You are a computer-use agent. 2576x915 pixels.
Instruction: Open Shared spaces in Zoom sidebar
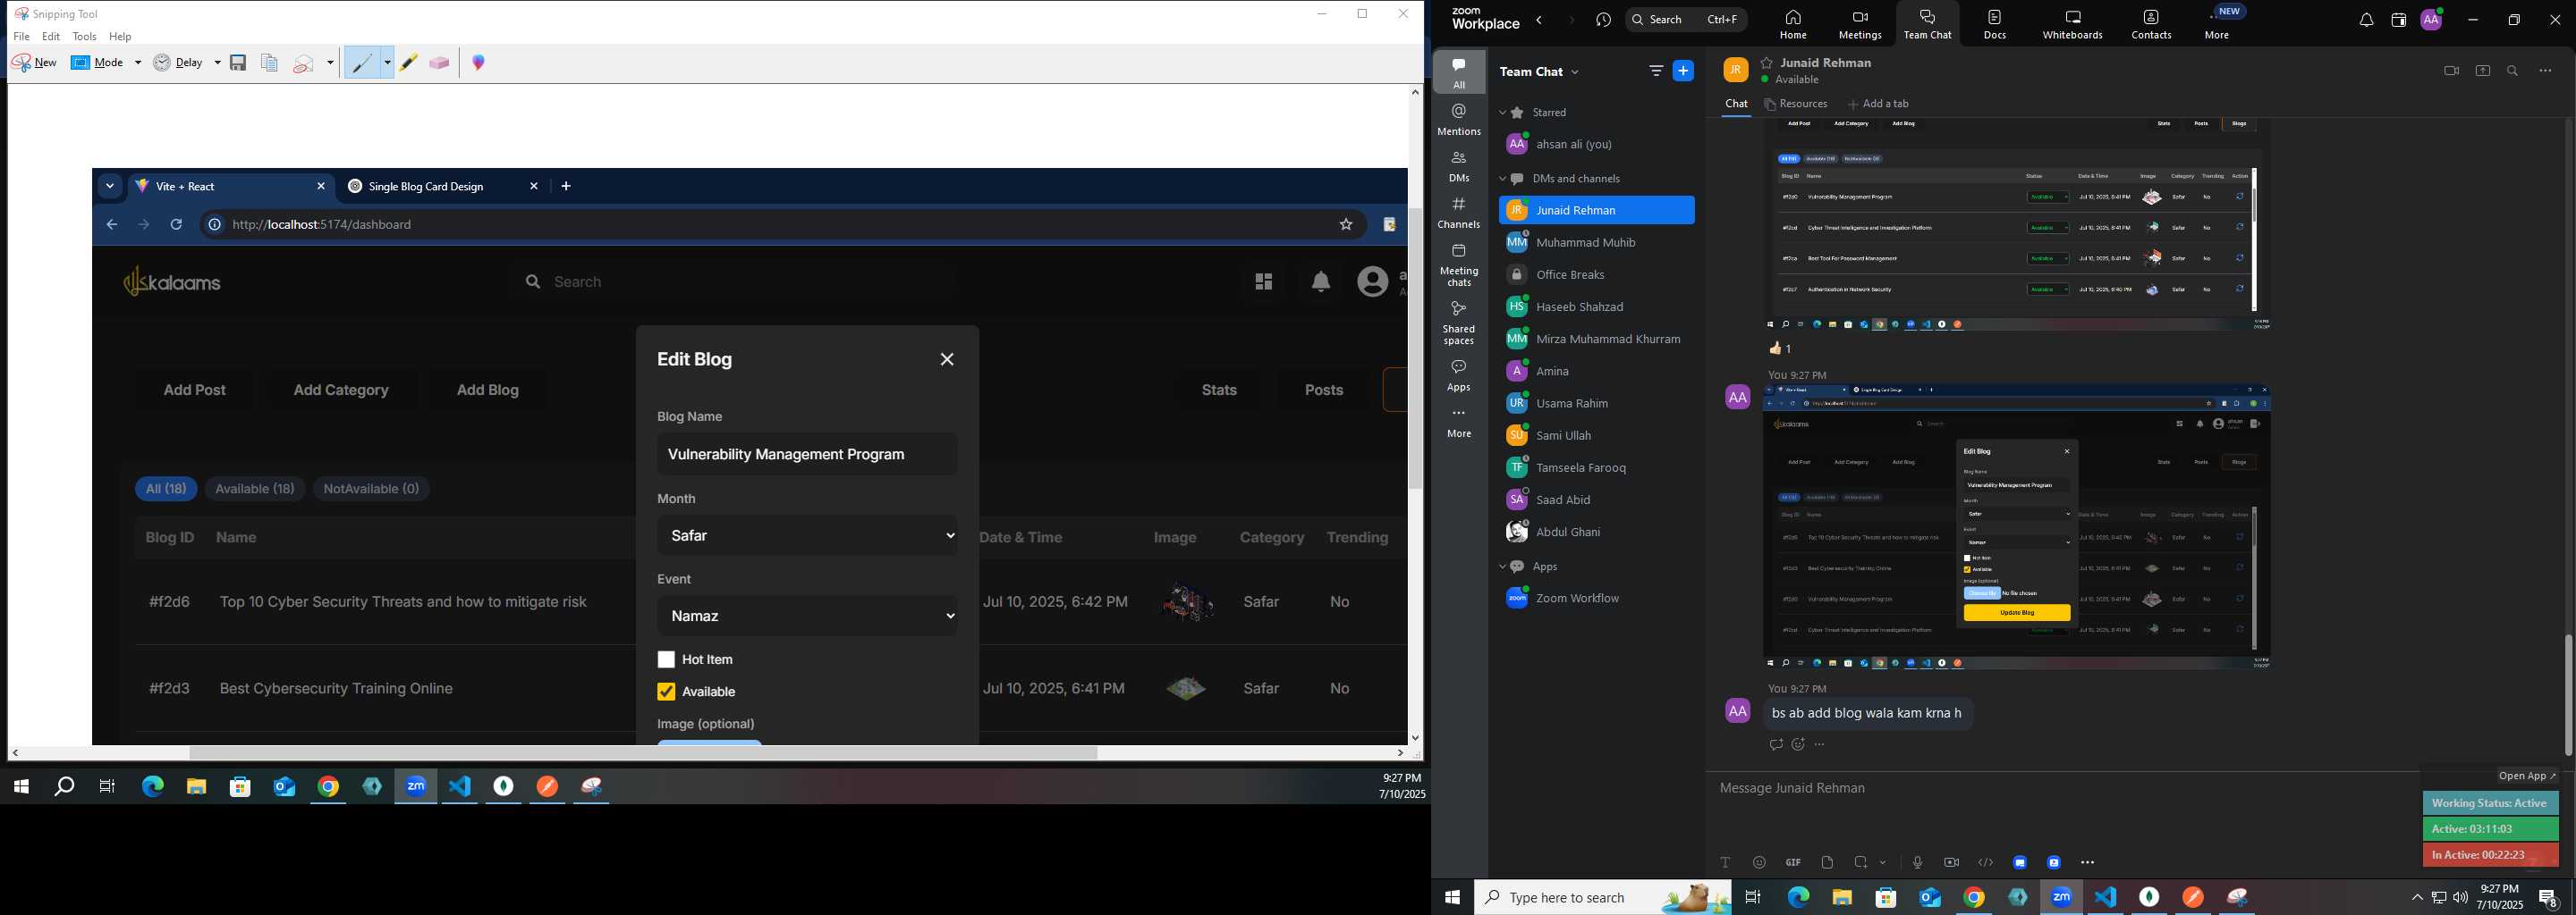[1459, 323]
